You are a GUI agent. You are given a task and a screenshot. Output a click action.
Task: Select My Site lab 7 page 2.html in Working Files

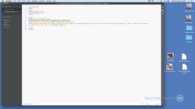click(12, 12)
